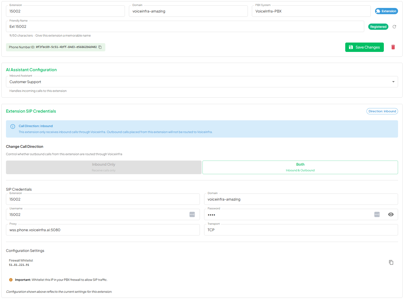
Task: Click the SIP Credentials Domain field
Action: (301, 199)
